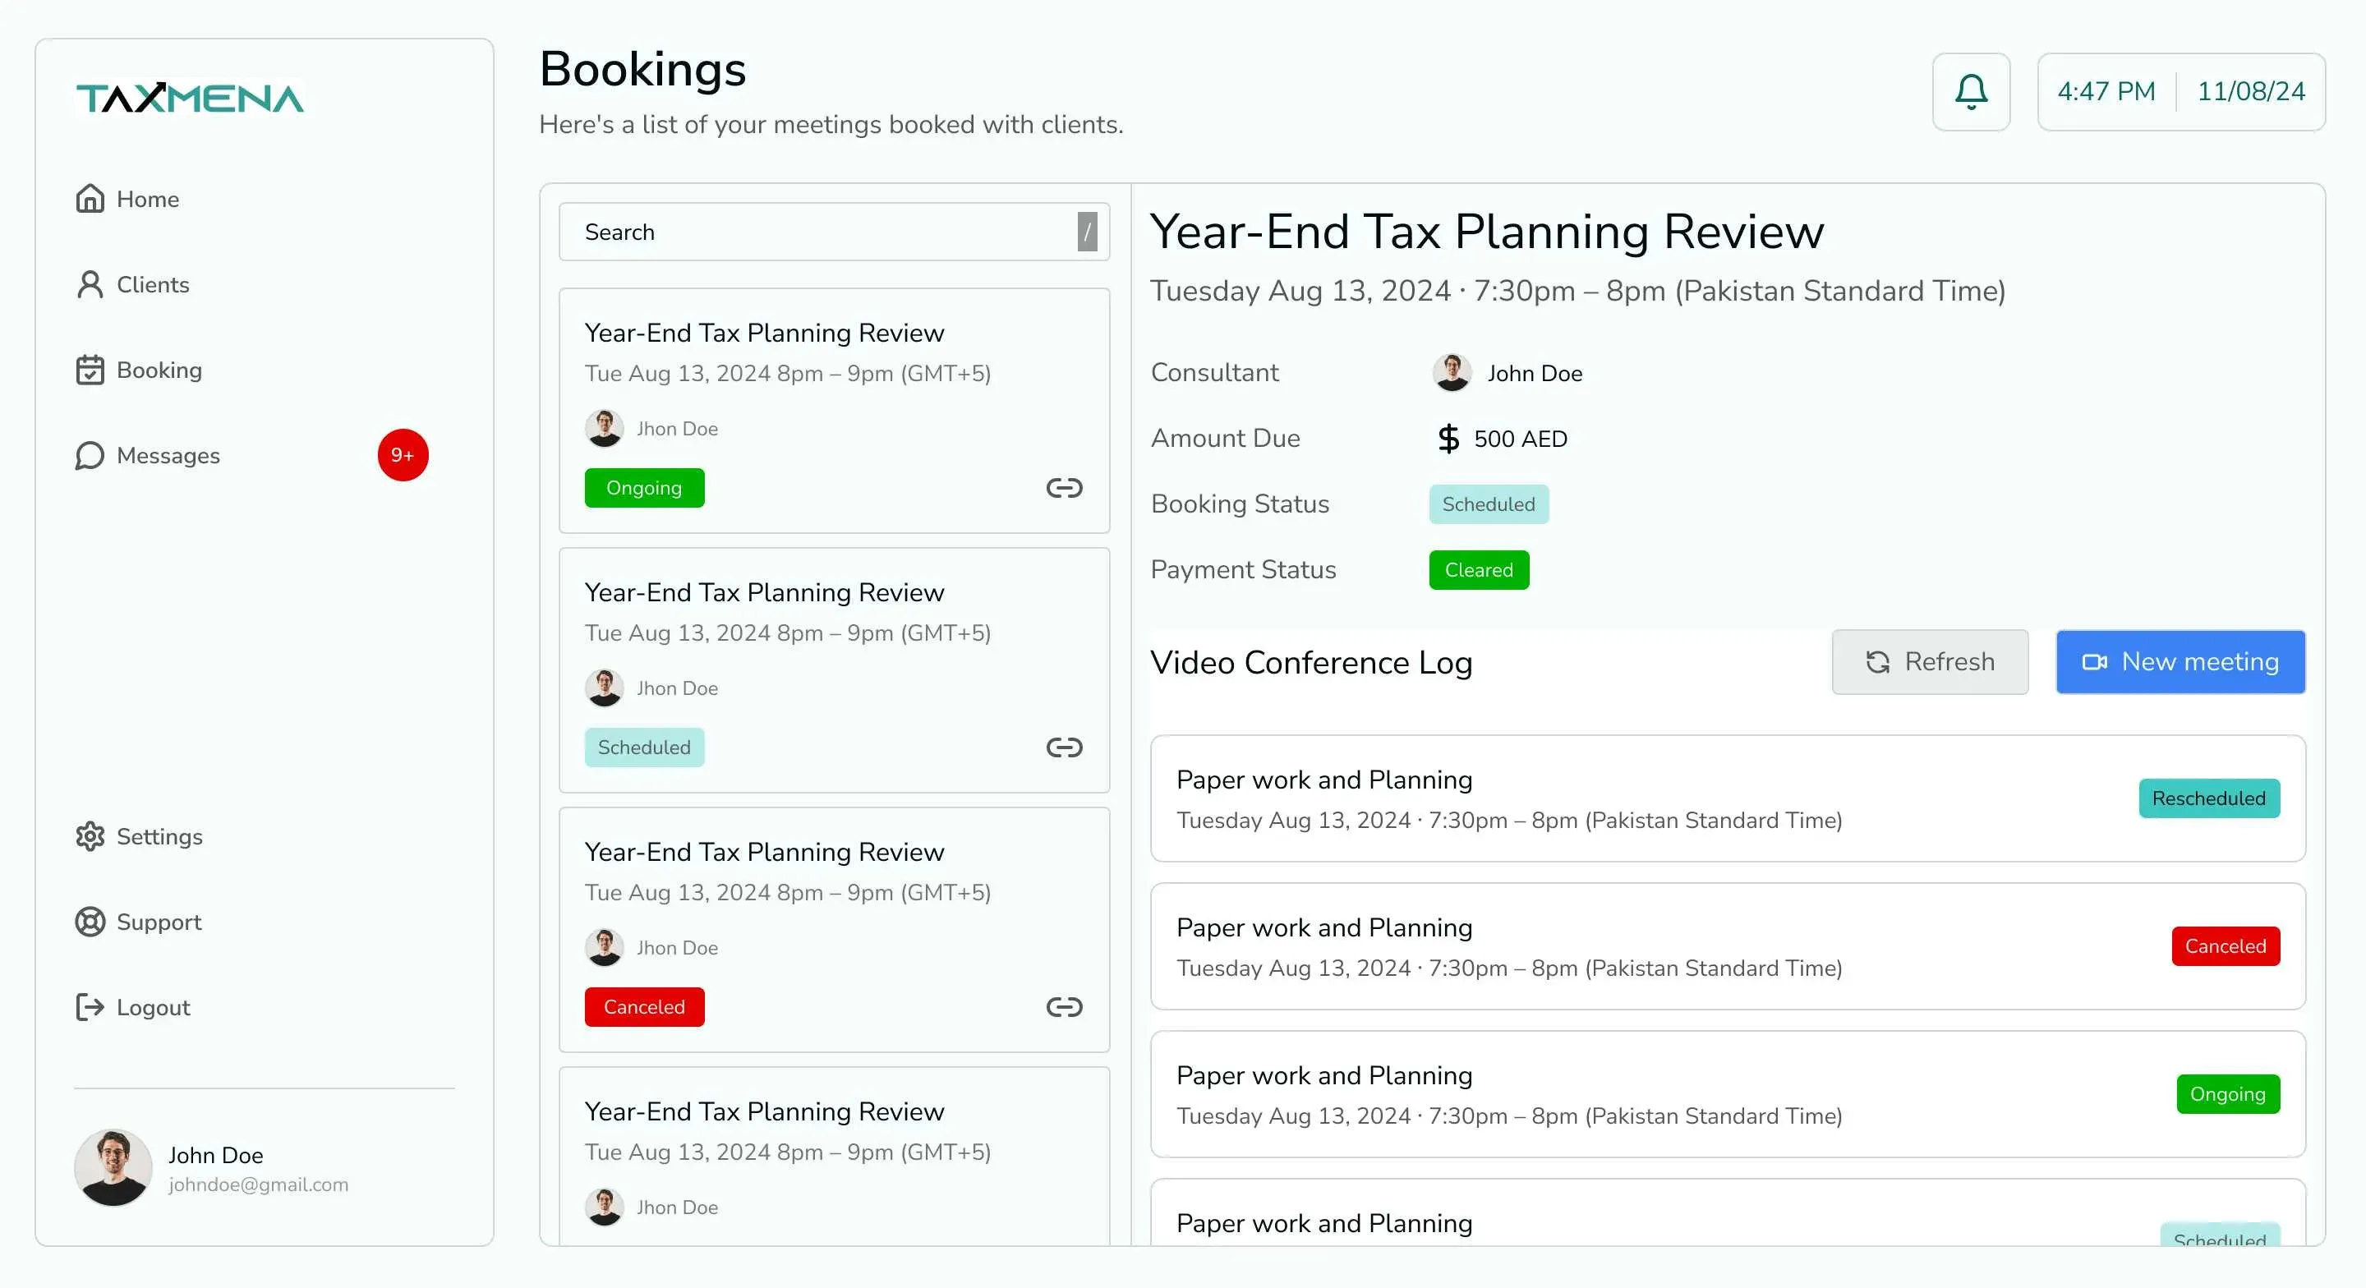Open Messages in the sidebar
Screen dimensions: 2366x1288
pyautogui.click(x=148, y=455)
